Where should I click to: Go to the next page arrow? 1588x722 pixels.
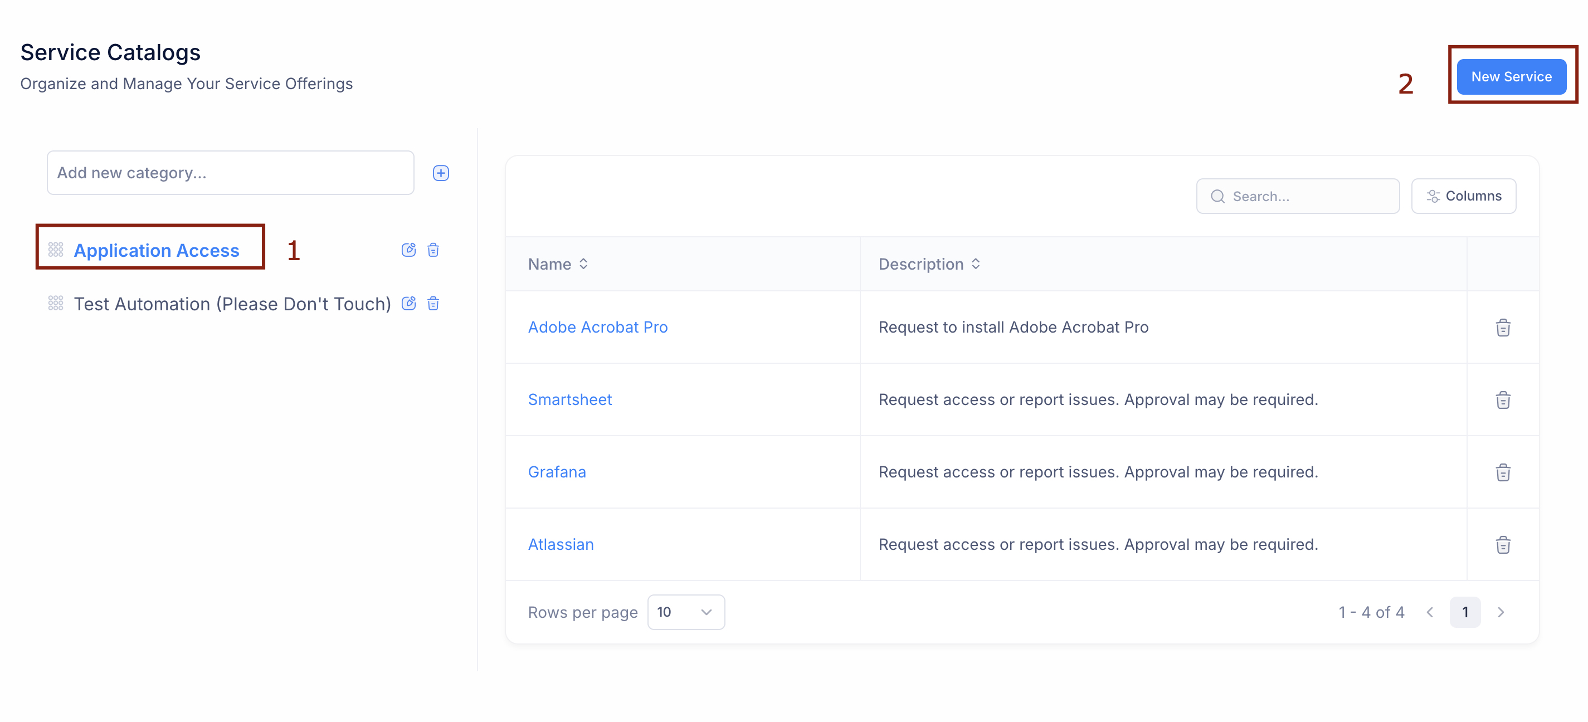1501,612
